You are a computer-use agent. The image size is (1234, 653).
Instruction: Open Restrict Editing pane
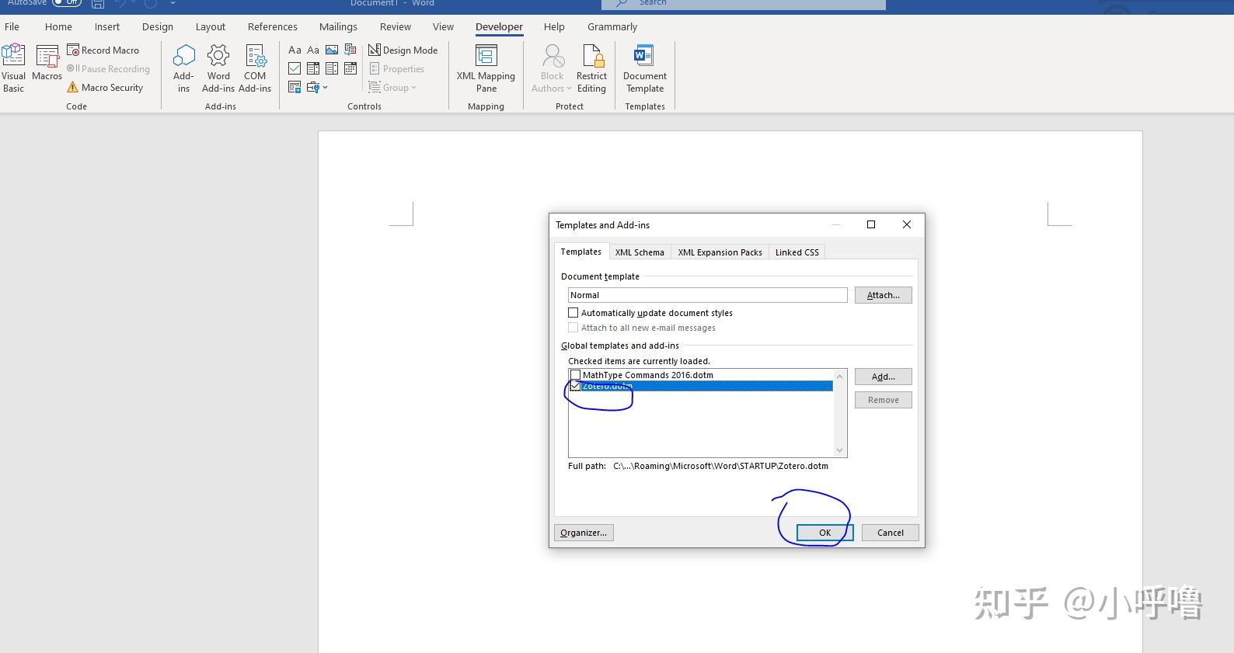coord(591,68)
